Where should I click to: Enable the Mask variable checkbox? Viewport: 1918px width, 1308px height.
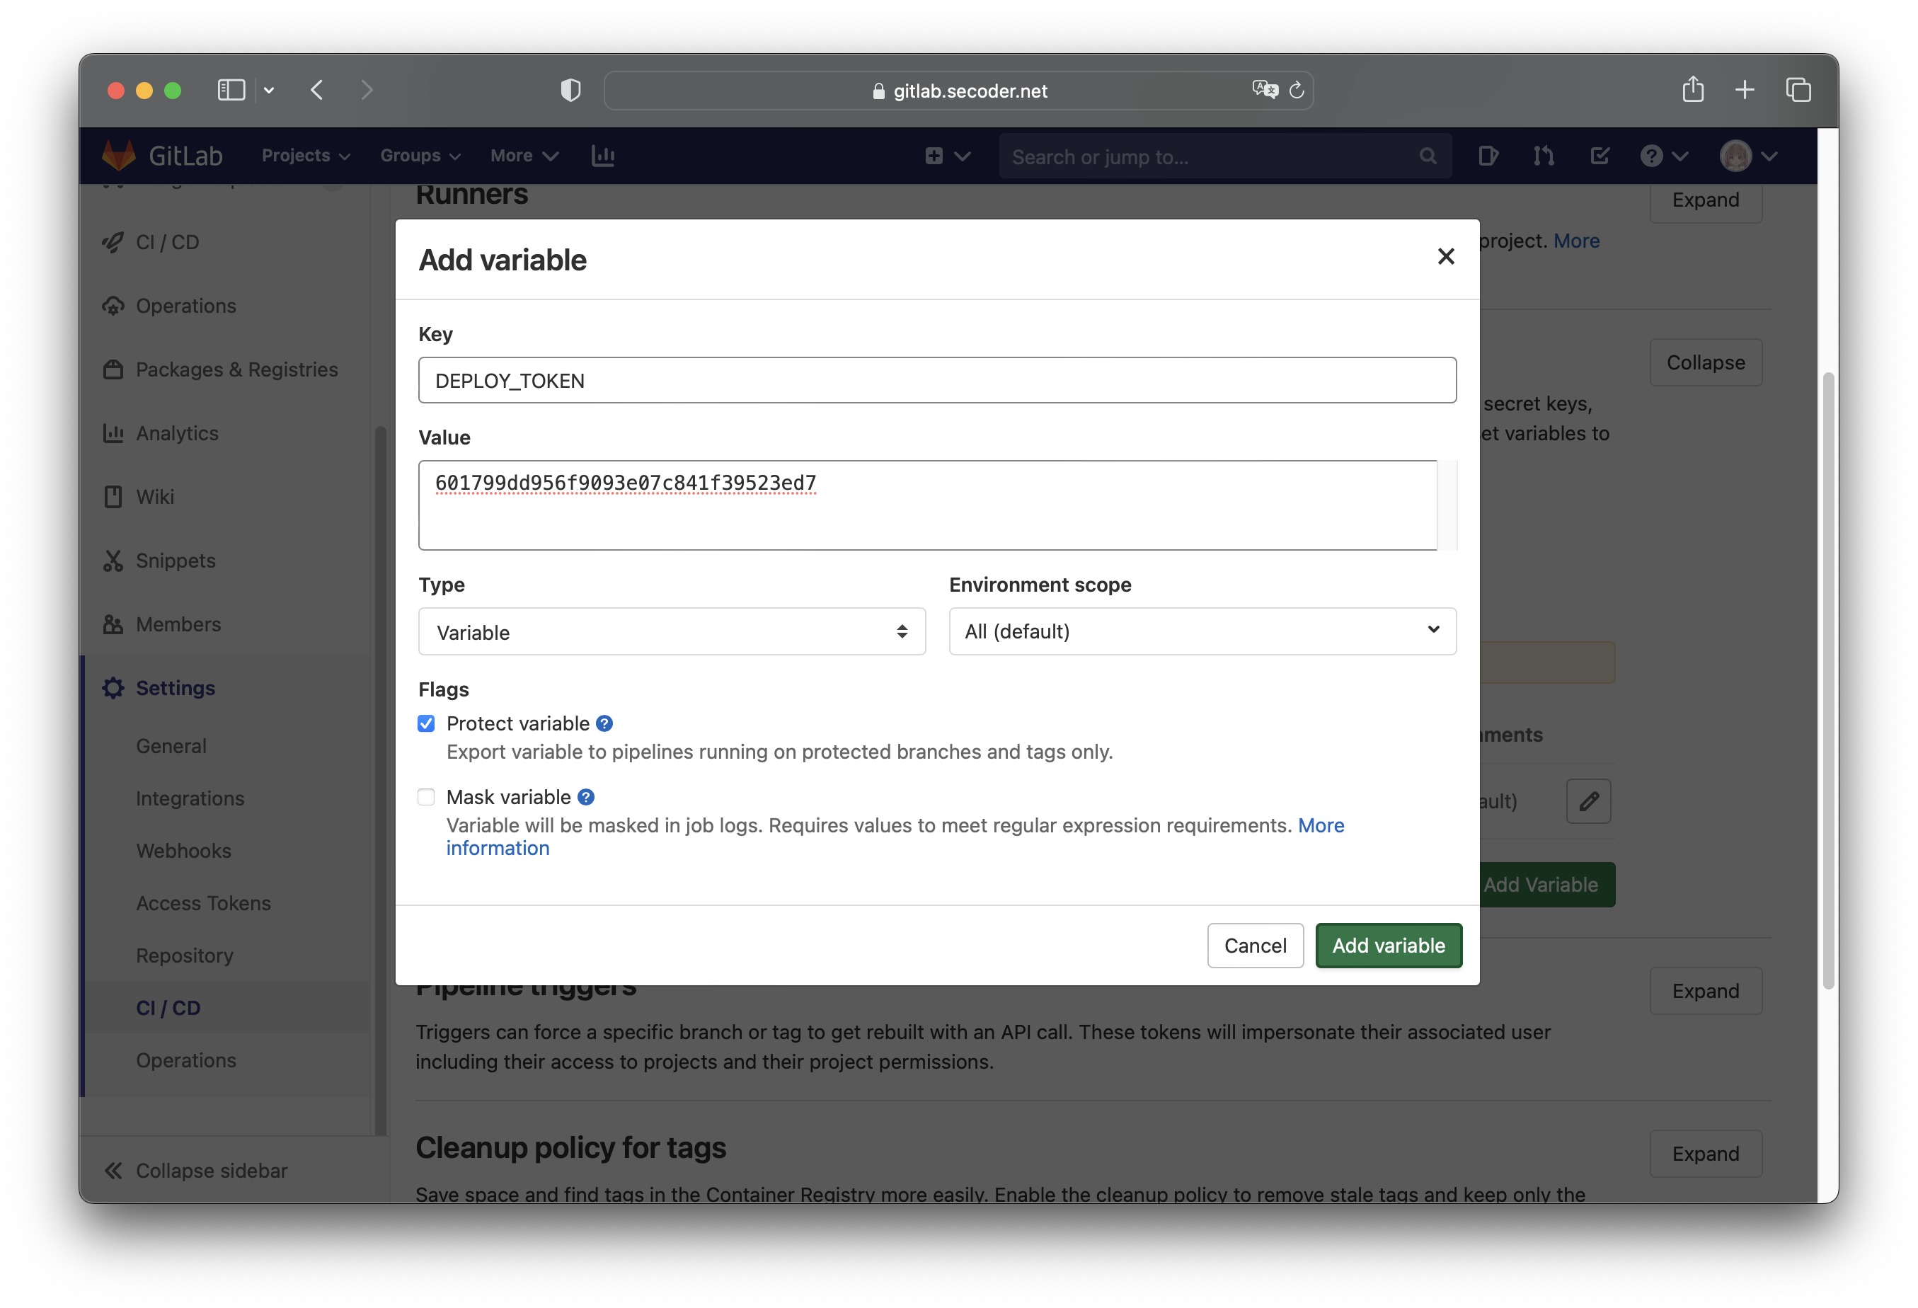pos(426,797)
